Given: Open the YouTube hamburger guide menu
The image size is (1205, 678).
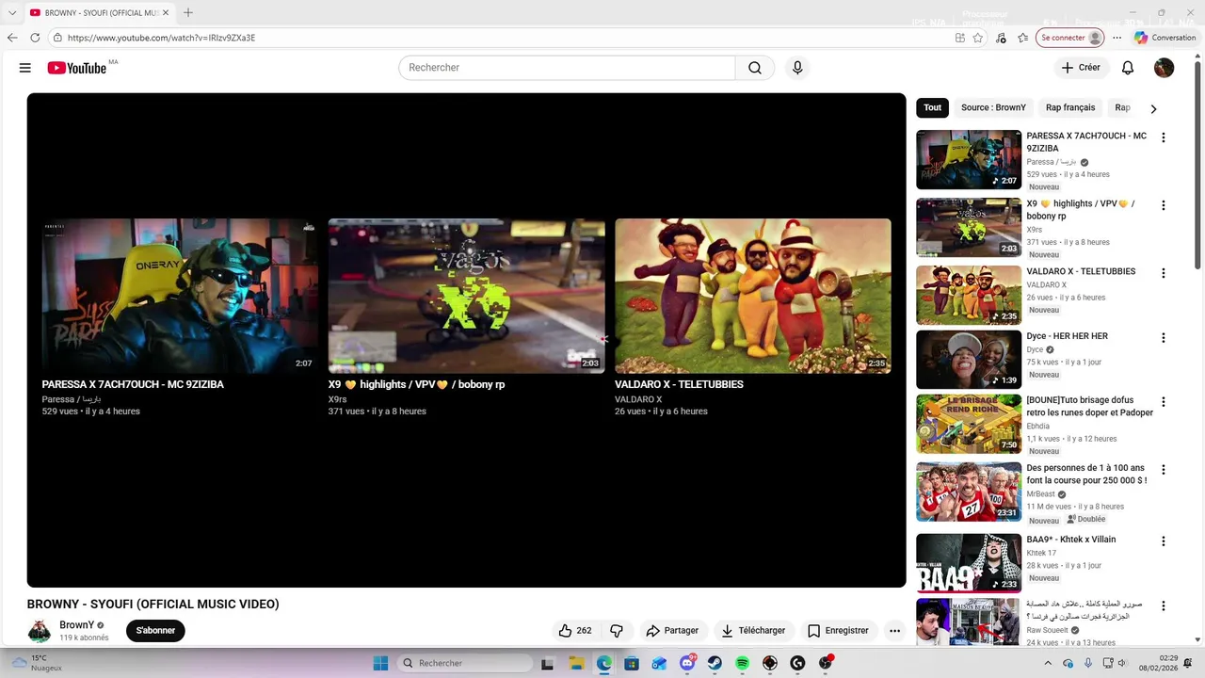Looking at the screenshot, I should (x=25, y=68).
